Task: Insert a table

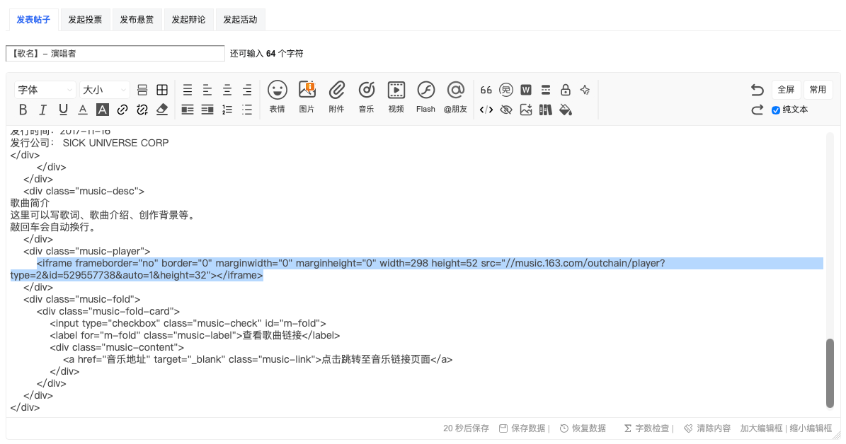Action: tap(162, 90)
